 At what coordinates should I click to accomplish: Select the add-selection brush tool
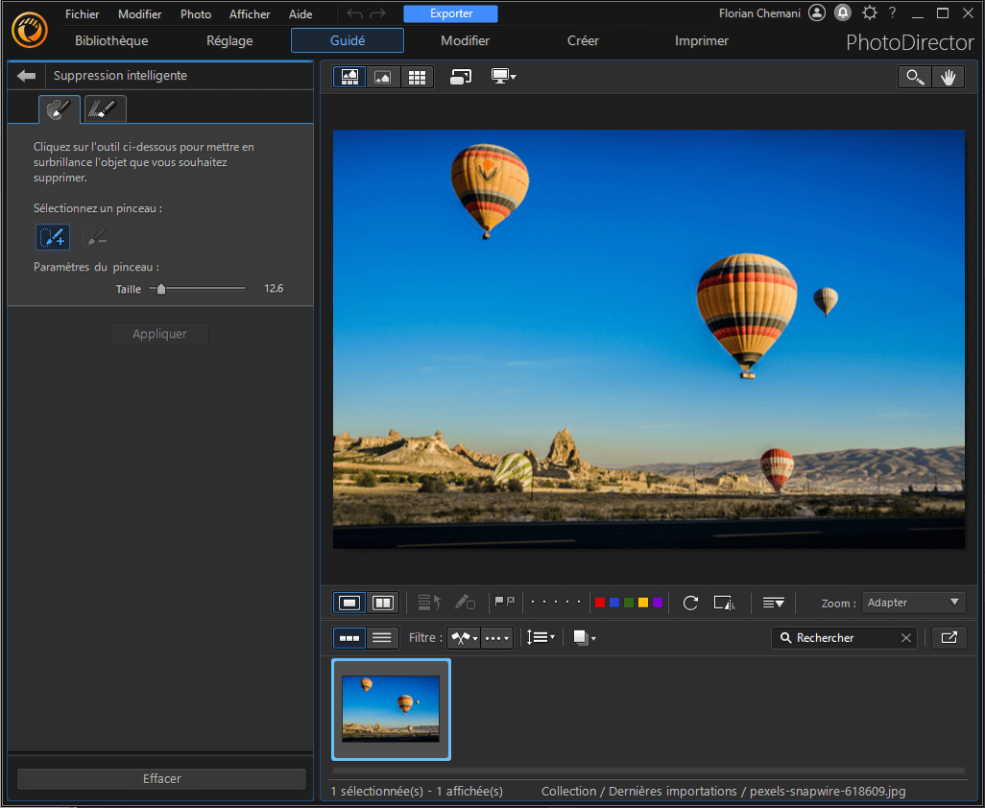(53, 237)
